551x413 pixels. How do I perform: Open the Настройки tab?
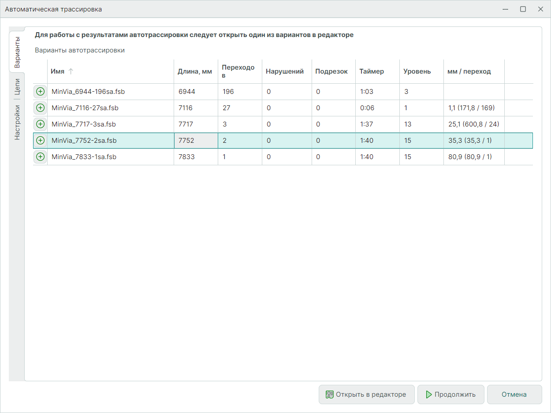tap(17, 122)
